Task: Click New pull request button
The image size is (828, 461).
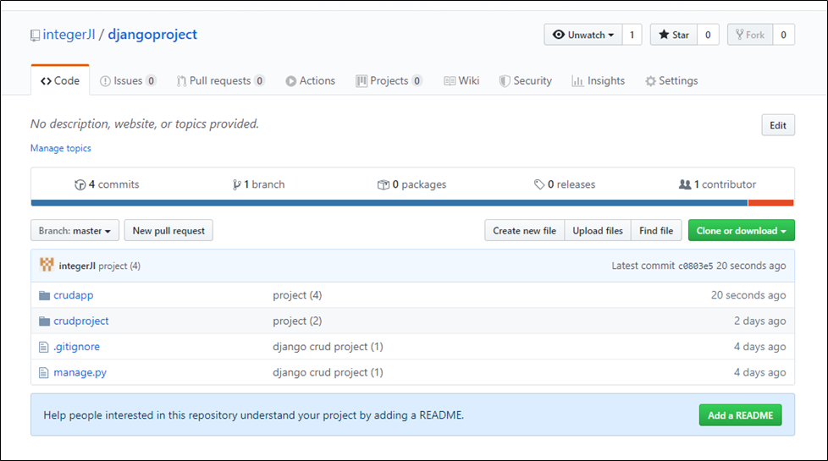Action: [168, 230]
